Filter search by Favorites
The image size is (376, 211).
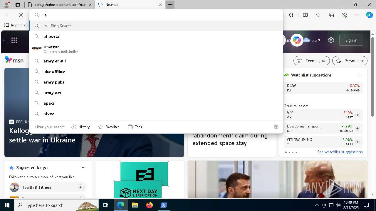(109, 127)
